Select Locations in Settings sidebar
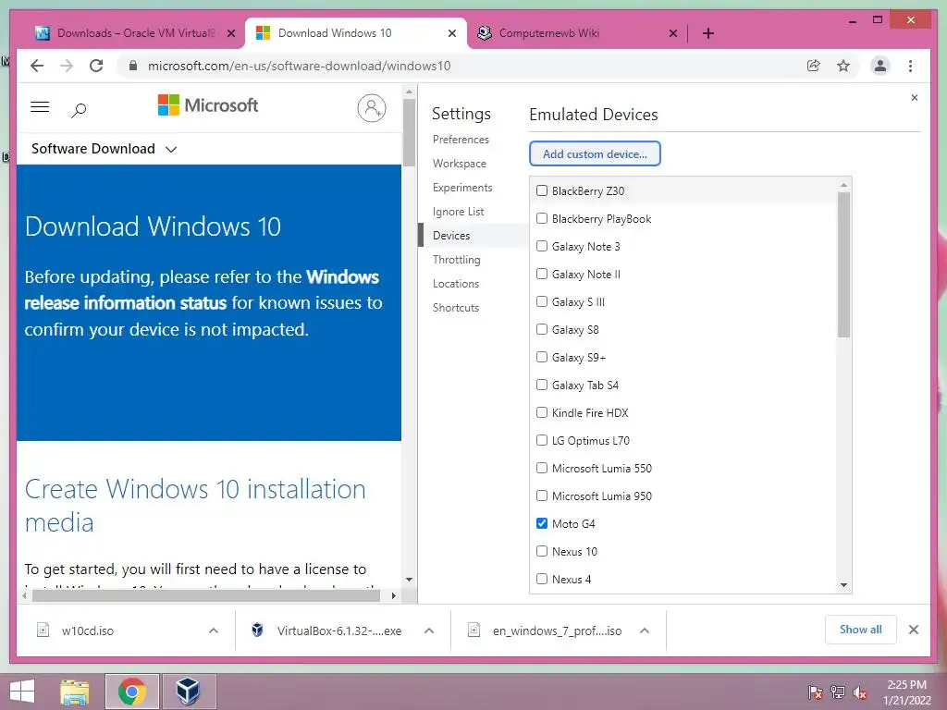947x710 pixels. [x=455, y=284]
